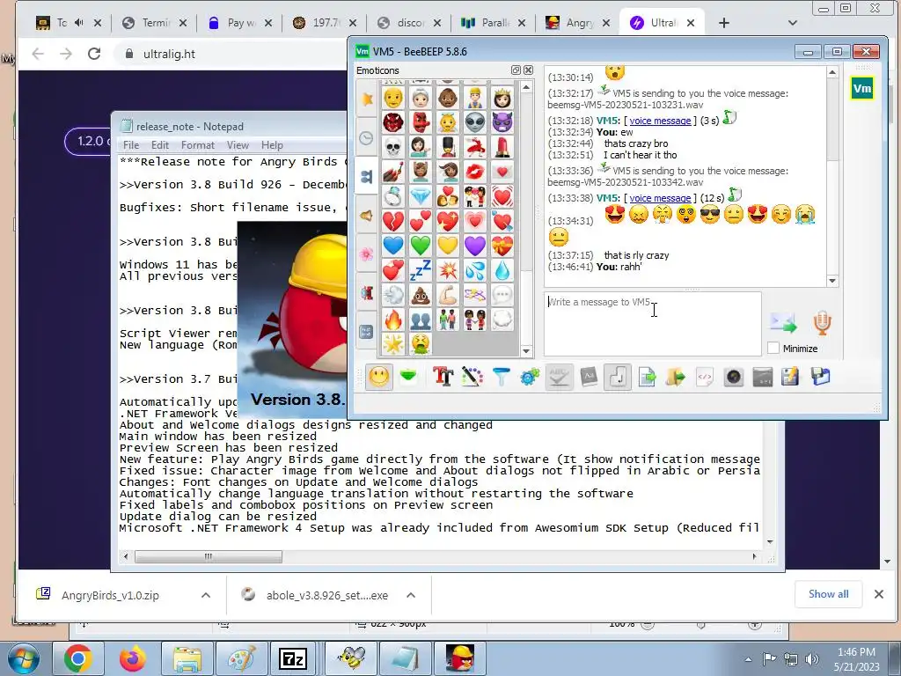
Task: Select the recent clock emoticon tab
Action: click(x=367, y=138)
